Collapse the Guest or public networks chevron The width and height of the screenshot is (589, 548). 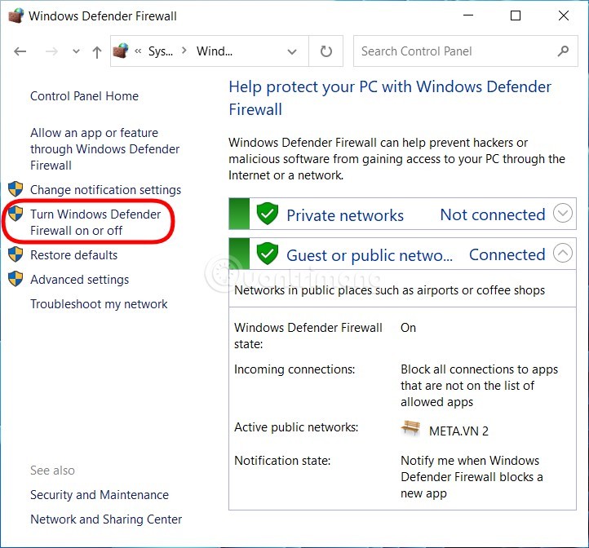point(563,253)
